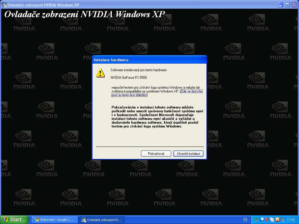Click the magnifier search tray icon
Viewport: 299px width, 224px height.
[x=262, y=219]
